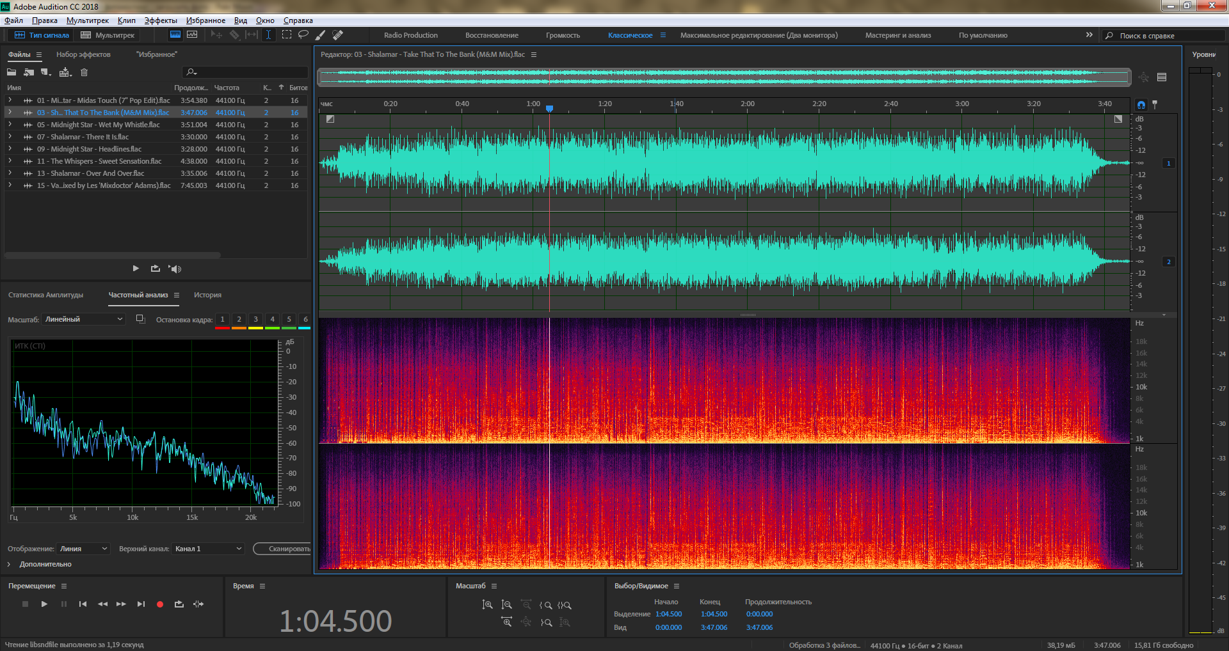Toggle Spectral Frequency Display button
The width and height of the screenshot is (1229, 651).
point(175,35)
